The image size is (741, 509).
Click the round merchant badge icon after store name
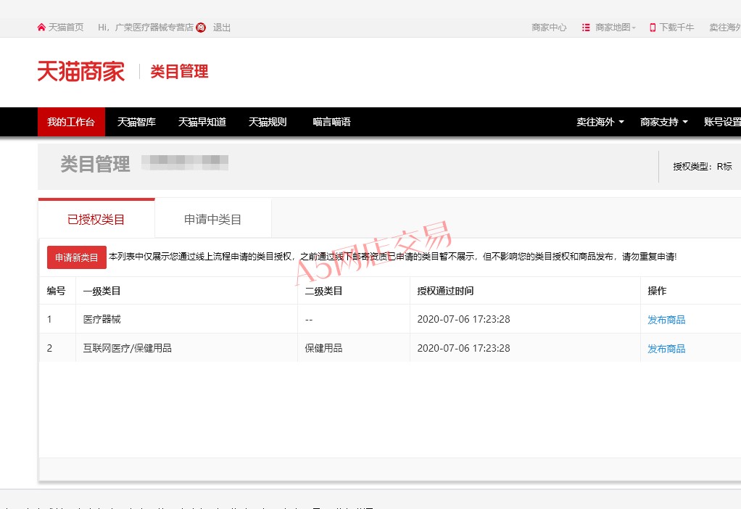click(x=201, y=28)
